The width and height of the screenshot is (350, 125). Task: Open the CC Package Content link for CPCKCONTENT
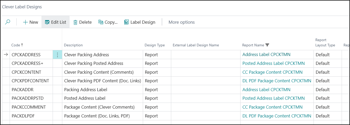pyautogui.click(x=272, y=72)
